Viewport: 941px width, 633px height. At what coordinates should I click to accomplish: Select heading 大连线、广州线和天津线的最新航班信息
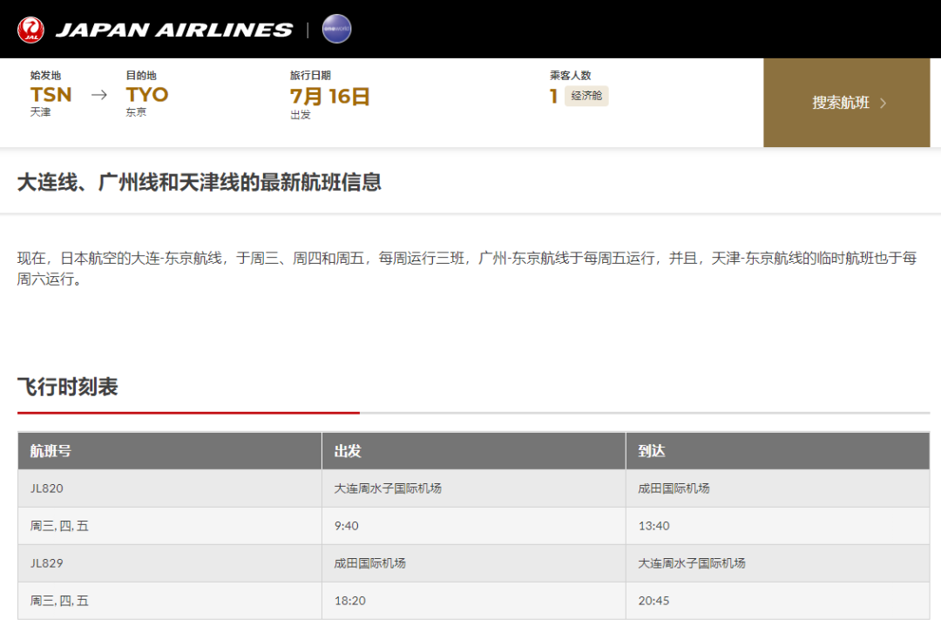point(200,182)
